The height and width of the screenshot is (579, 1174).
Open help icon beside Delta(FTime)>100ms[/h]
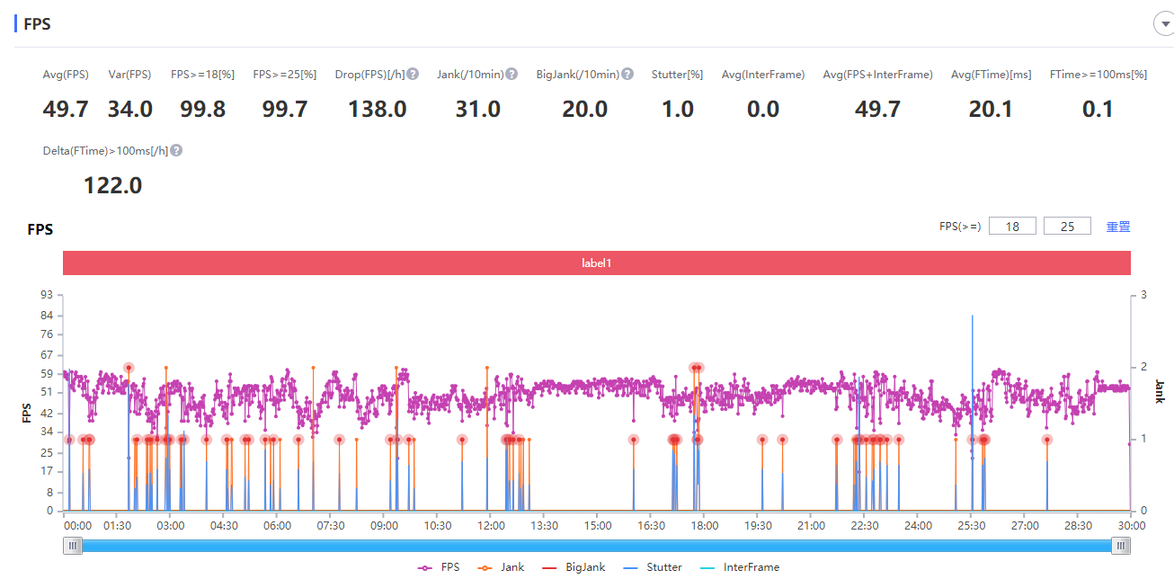pyautogui.click(x=176, y=151)
